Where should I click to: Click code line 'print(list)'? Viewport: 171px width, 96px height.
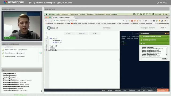point(57,42)
